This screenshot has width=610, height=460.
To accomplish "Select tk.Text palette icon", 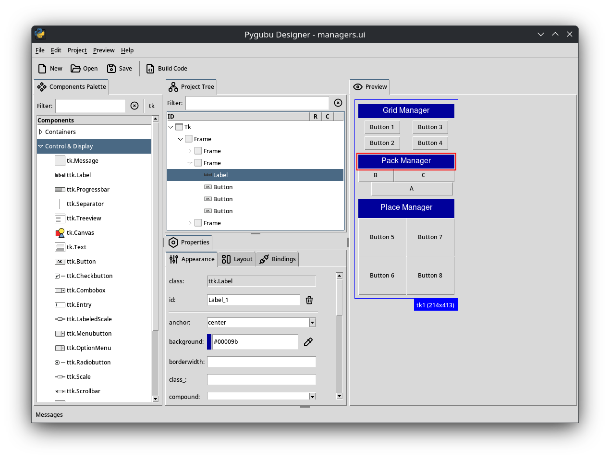I will (60, 247).
